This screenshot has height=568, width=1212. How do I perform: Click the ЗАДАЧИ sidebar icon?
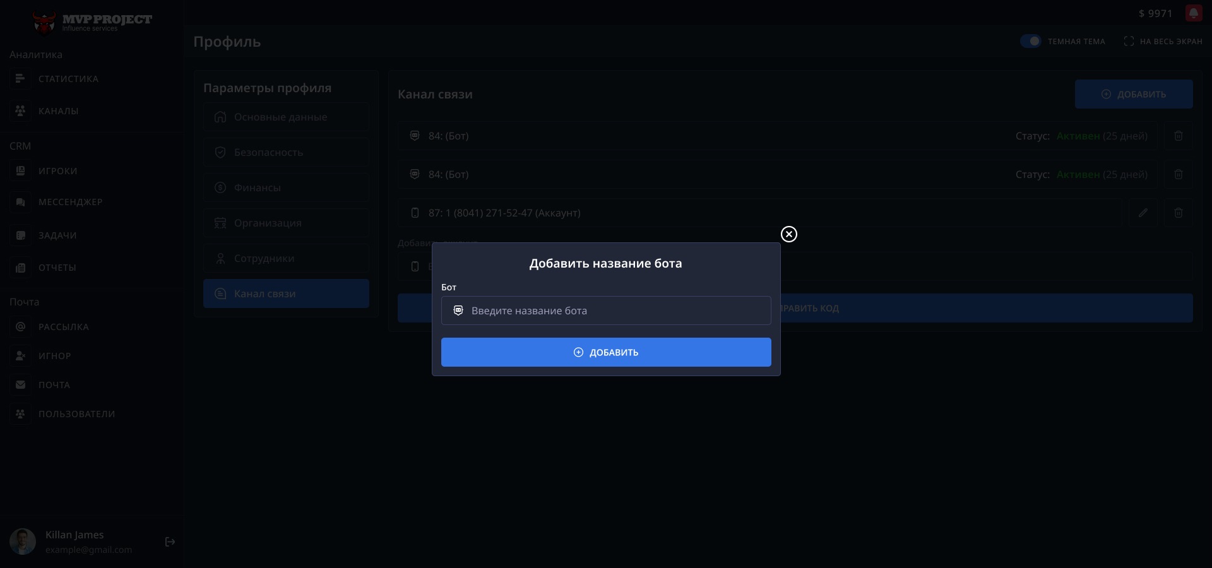point(20,235)
